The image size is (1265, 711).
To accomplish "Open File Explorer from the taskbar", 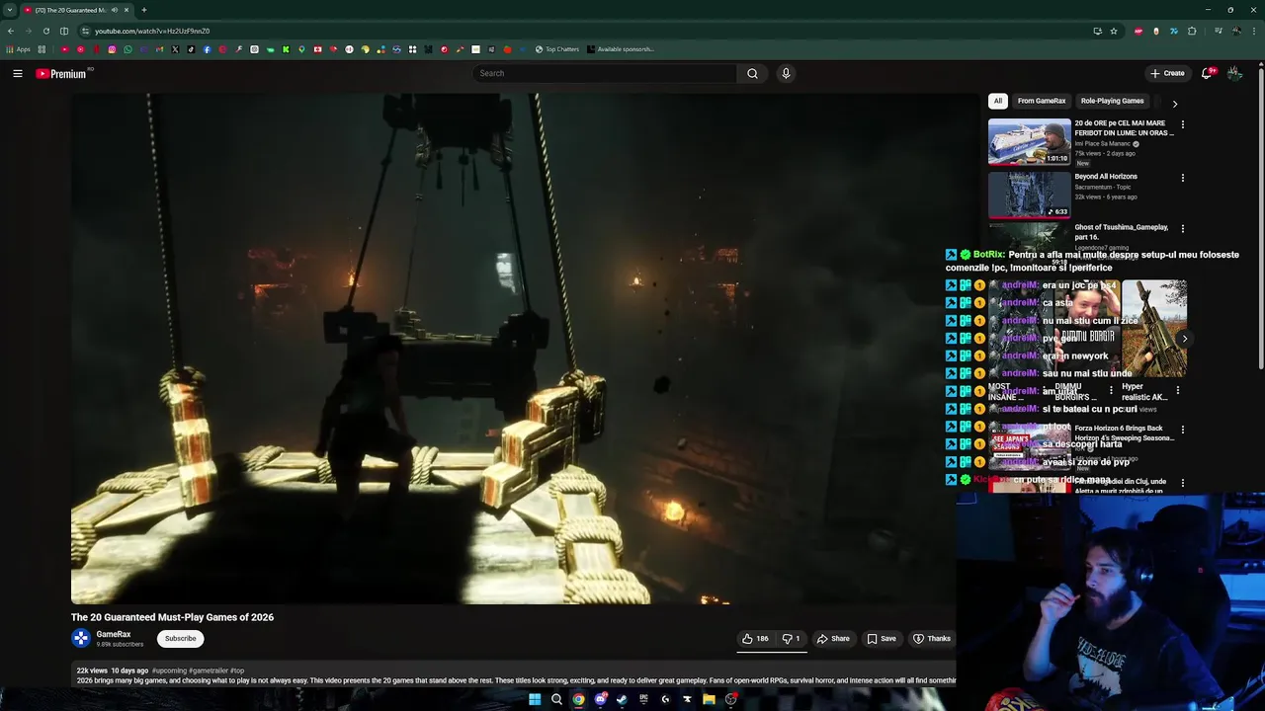I will click(x=709, y=699).
